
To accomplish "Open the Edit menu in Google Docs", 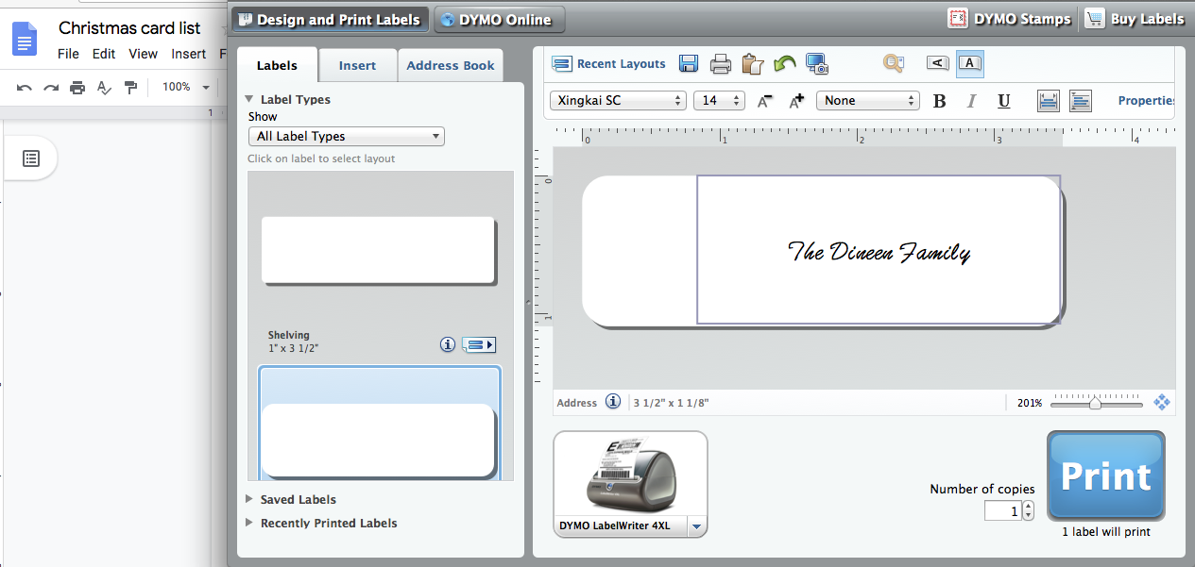I will click(104, 54).
